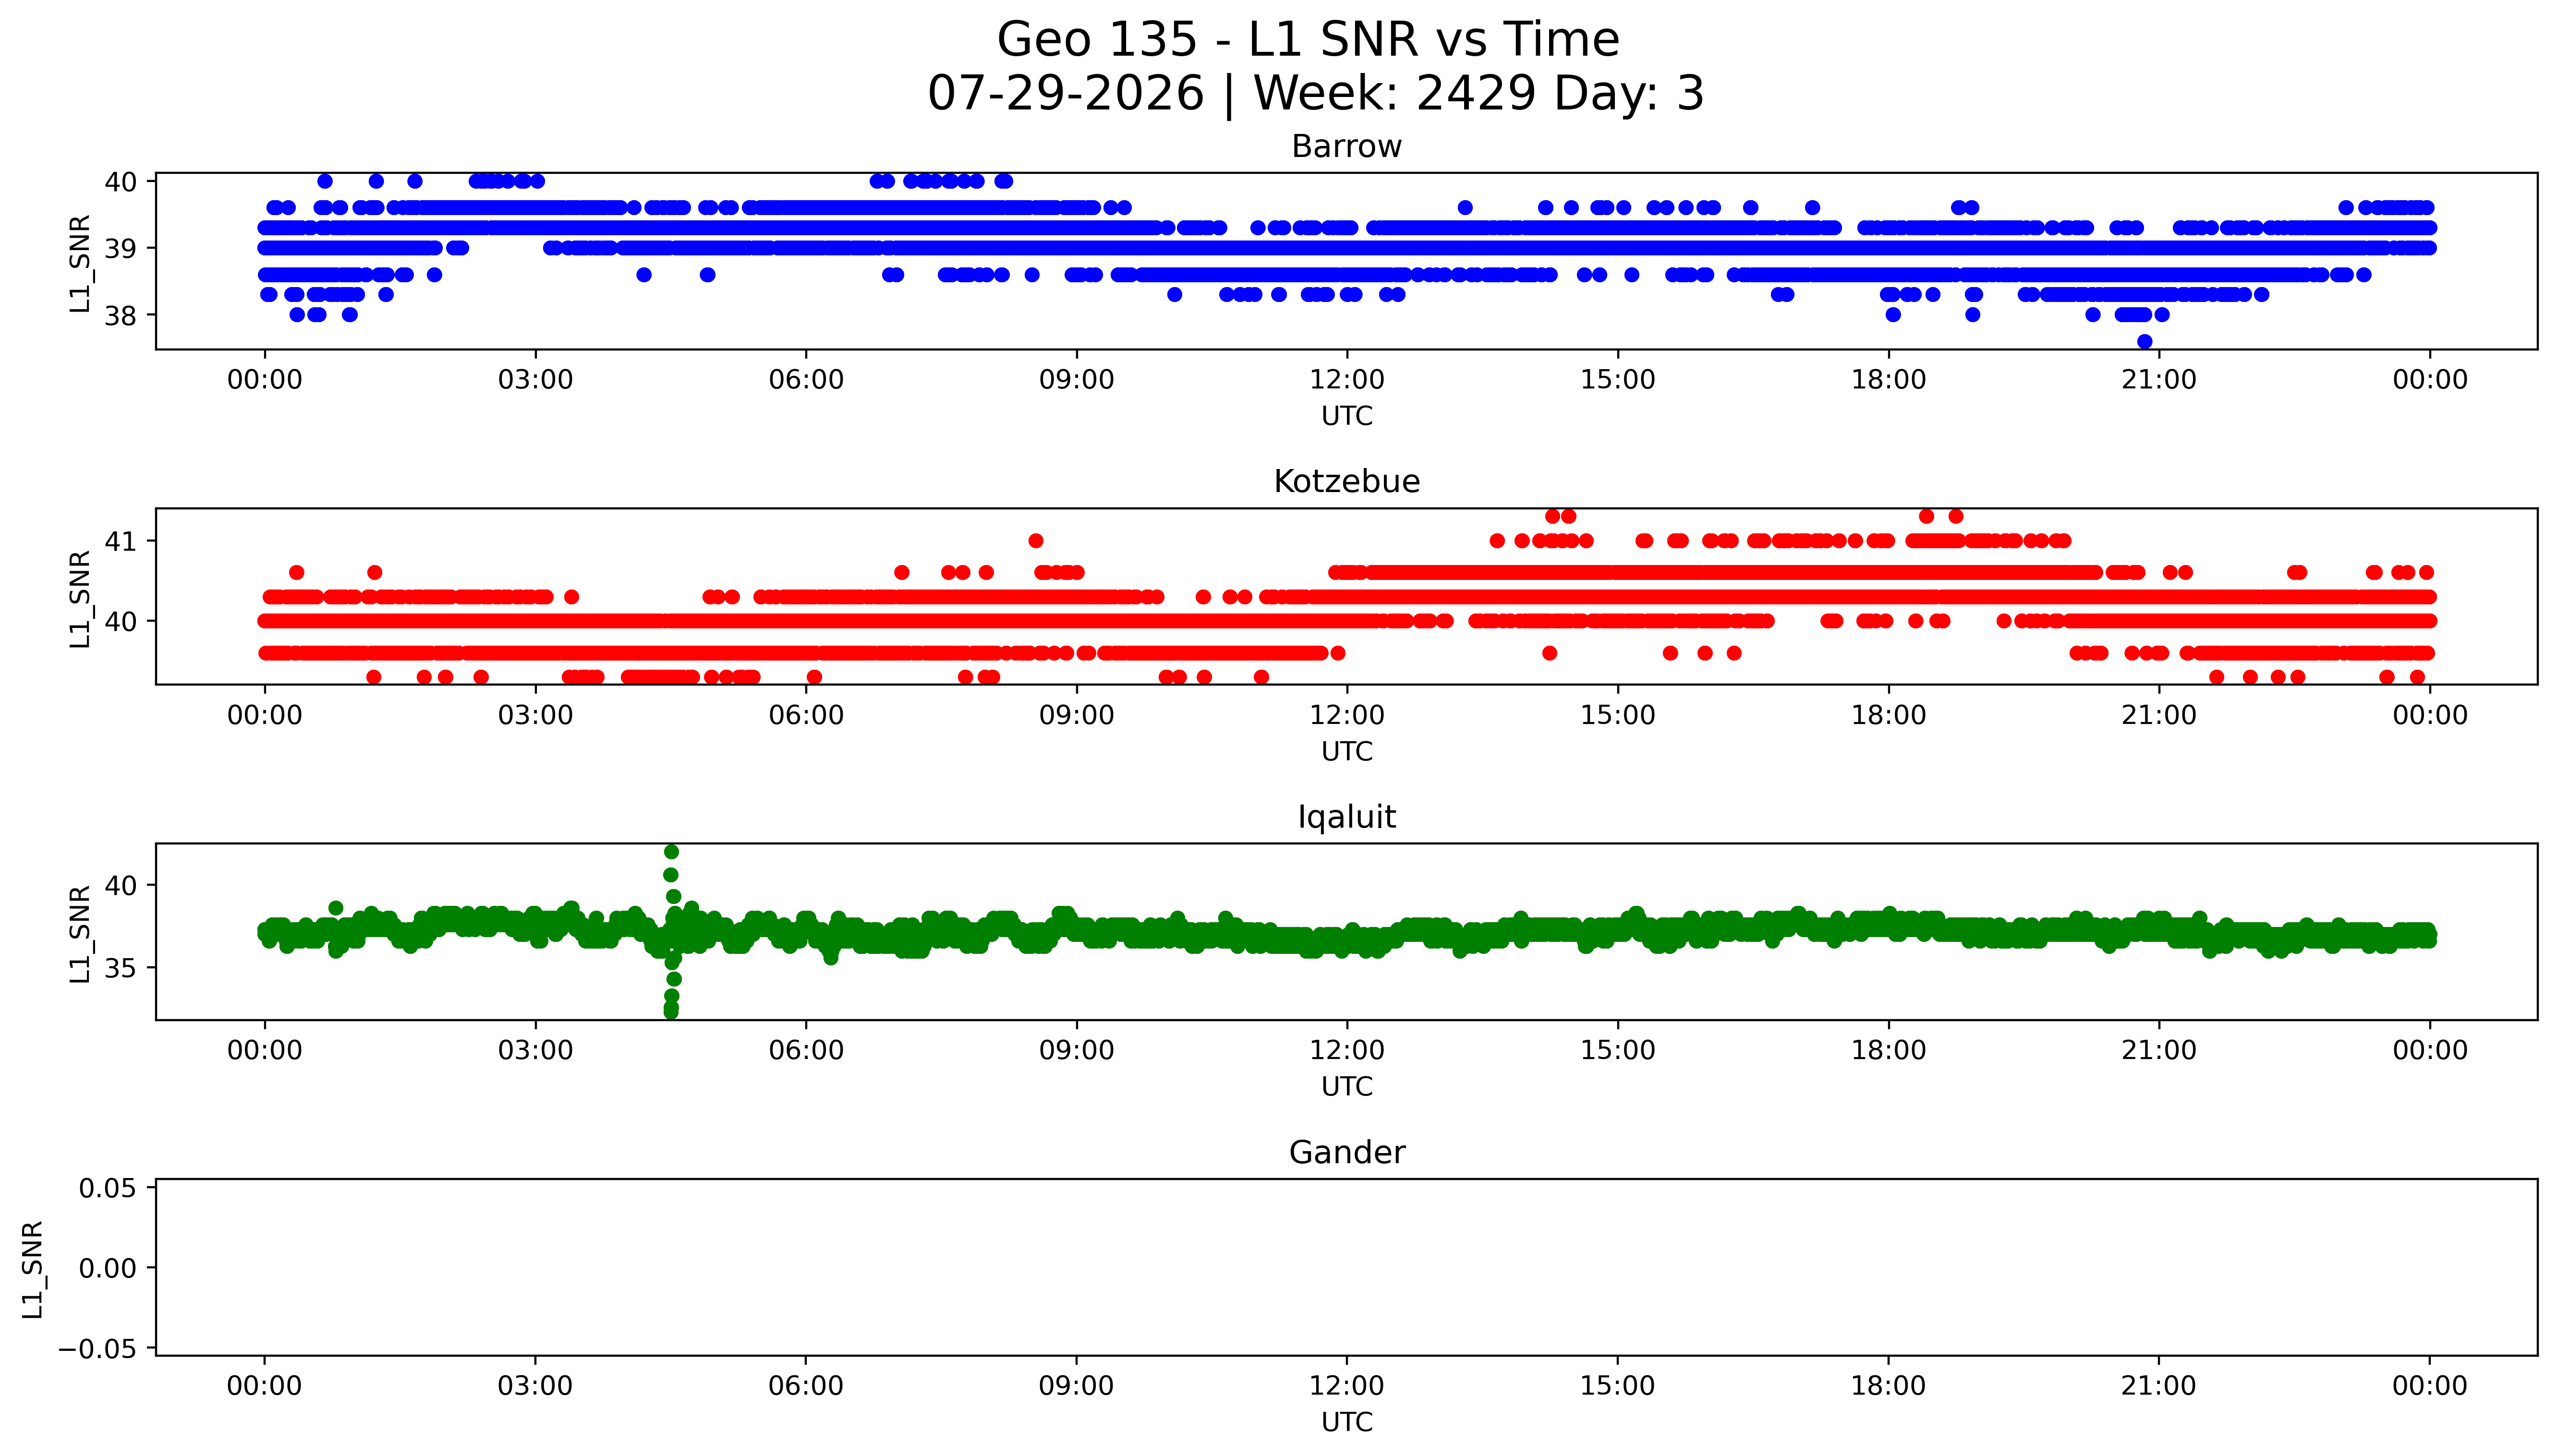
Task: Click the Barrow subplot title
Action: pyautogui.click(x=1346, y=147)
